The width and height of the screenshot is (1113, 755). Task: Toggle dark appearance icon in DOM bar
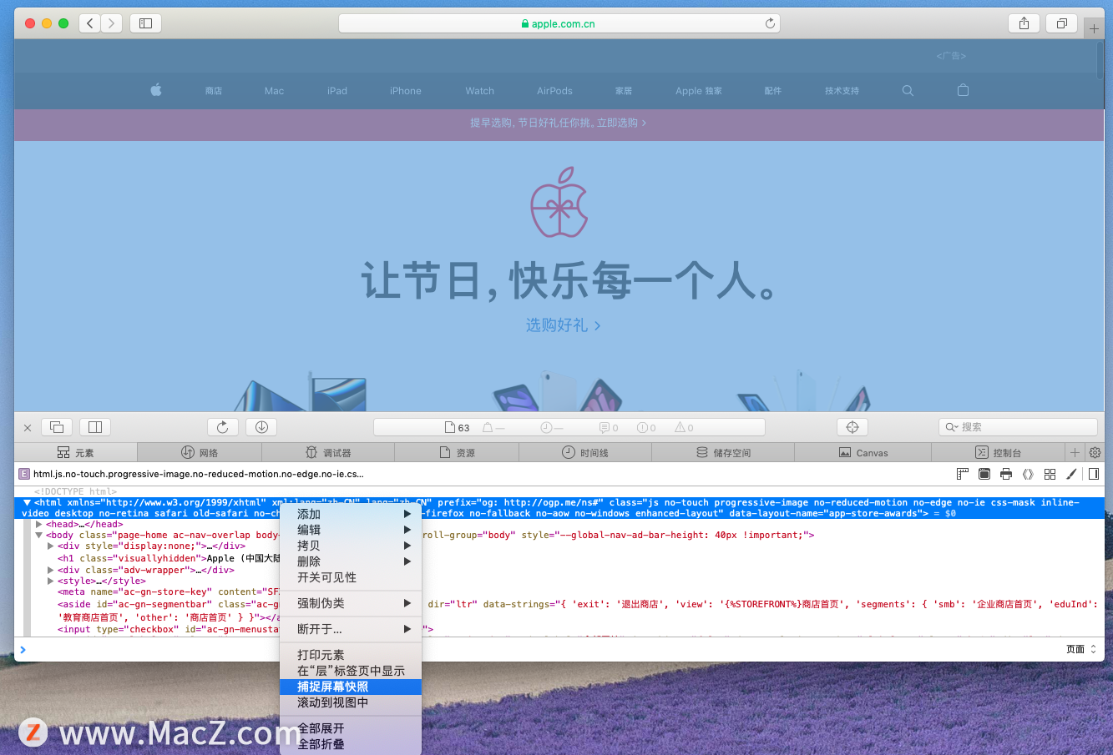984,474
